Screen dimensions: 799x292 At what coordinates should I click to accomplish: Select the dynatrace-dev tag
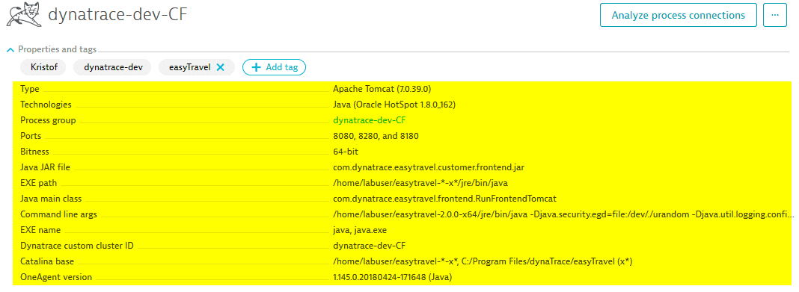pos(113,67)
